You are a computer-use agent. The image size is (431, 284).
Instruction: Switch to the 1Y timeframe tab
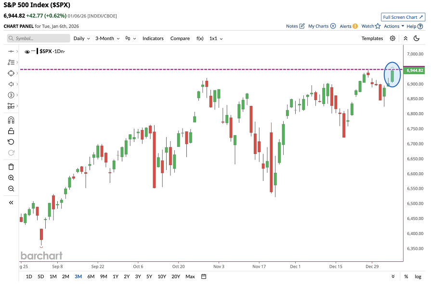tap(115, 277)
